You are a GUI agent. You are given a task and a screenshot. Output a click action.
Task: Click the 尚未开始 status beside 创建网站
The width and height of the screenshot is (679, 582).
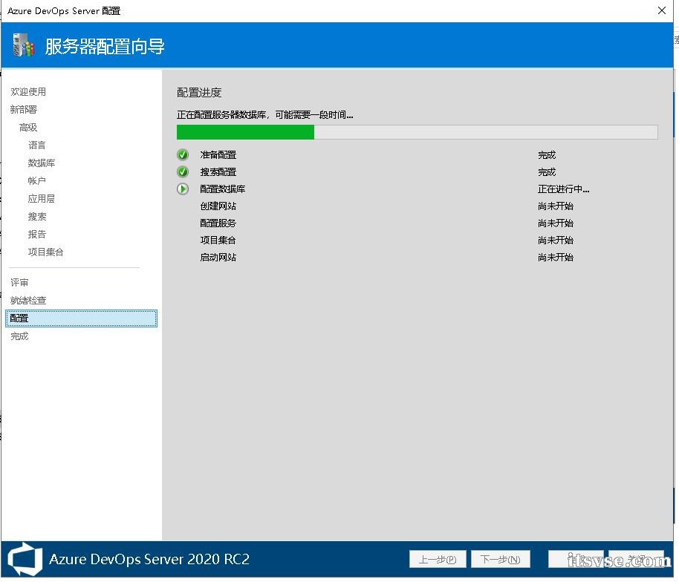coord(556,206)
